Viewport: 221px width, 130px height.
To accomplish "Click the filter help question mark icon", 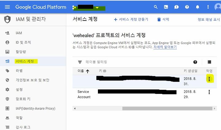I will point(195,62).
